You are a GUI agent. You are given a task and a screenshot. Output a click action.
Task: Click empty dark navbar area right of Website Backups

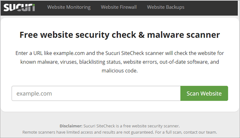click(x=211, y=8)
